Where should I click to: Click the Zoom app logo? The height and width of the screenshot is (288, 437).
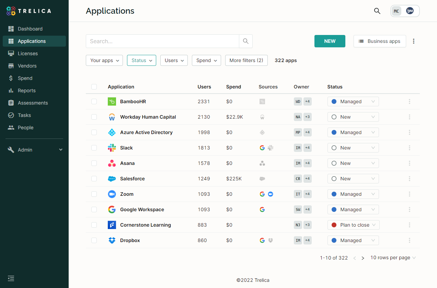[112, 194]
